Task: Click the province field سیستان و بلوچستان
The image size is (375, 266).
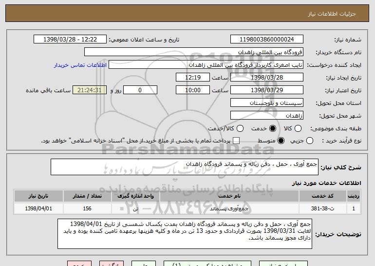Action: [267, 103]
